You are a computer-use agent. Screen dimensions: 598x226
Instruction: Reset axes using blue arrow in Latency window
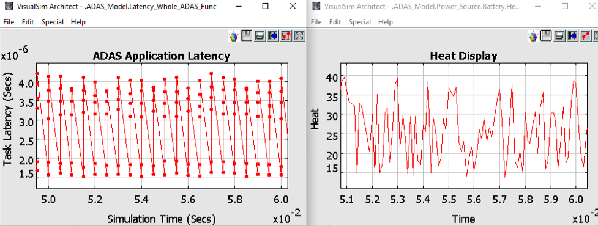point(273,36)
